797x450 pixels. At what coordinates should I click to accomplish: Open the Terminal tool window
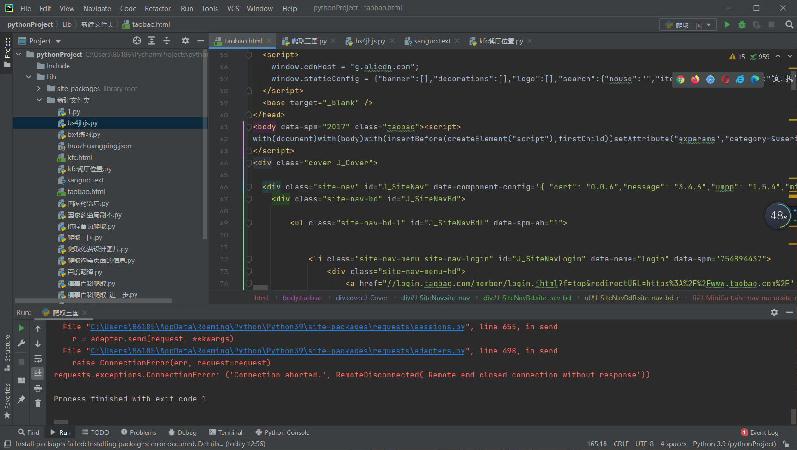226,432
